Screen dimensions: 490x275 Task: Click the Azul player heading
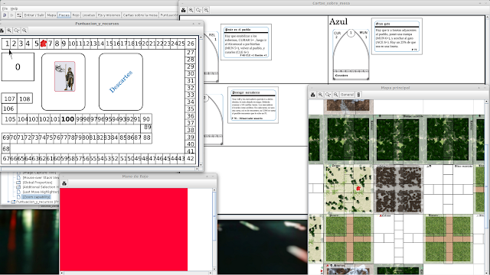coord(338,21)
